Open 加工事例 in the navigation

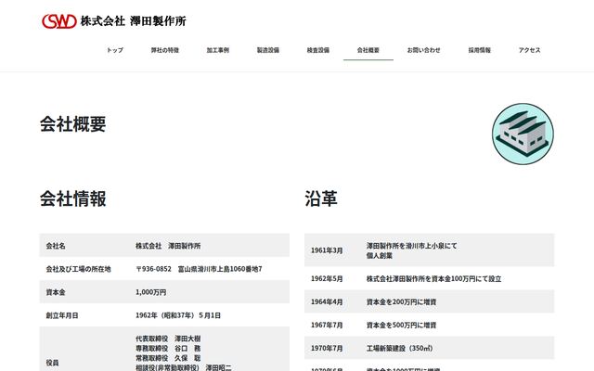coord(218,50)
